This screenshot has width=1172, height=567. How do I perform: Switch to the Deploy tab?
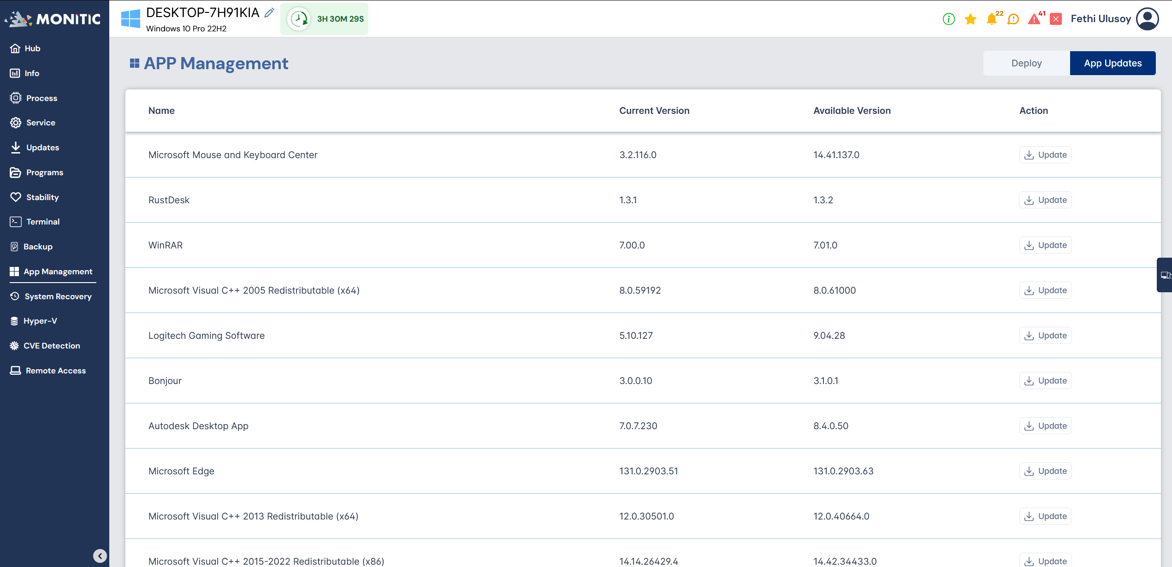point(1026,63)
